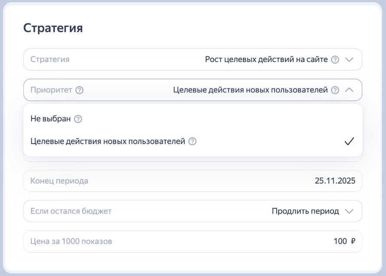The width and height of the screenshot is (386, 276).
Task: Click the checkmark on the selected priority option
Action: [x=349, y=141]
